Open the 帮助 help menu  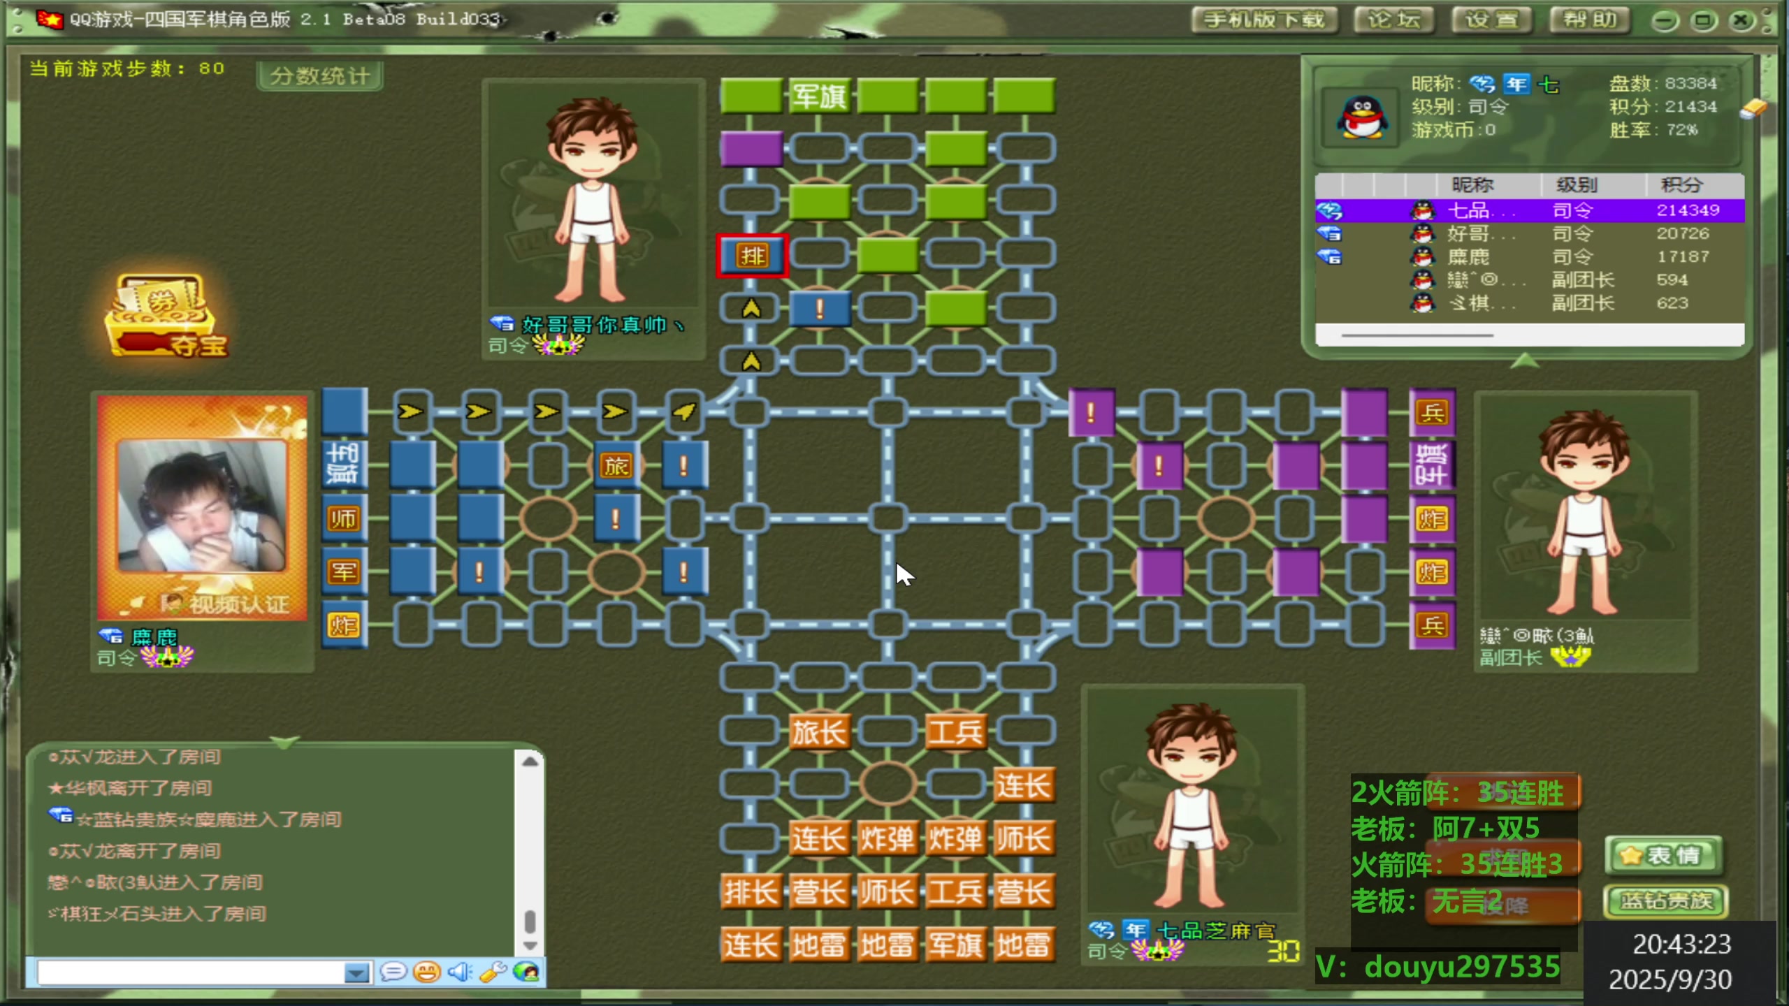(1590, 20)
